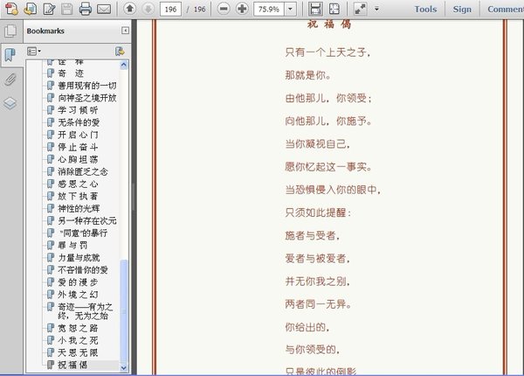Click the bookmark icon beside 学习倾听
This screenshot has height=376, width=524.
point(51,109)
